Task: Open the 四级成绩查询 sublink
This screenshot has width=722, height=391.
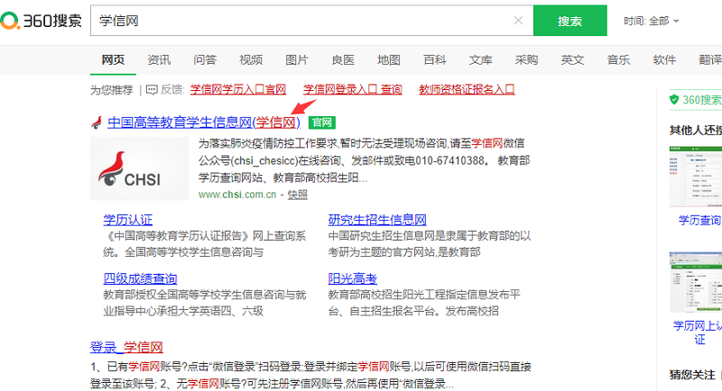Action: (x=140, y=279)
